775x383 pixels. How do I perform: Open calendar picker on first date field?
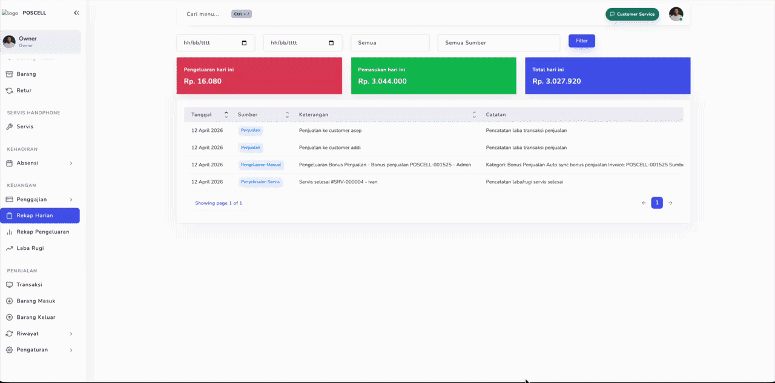(x=244, y=43)
